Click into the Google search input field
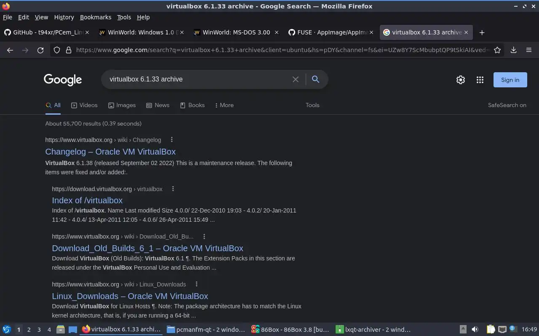The width and height of the screenshot is (539, 336). coord(198,79)
